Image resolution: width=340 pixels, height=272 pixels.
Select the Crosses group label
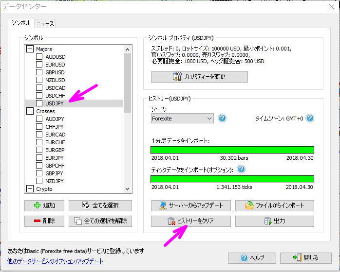click(x=45, y=111)
